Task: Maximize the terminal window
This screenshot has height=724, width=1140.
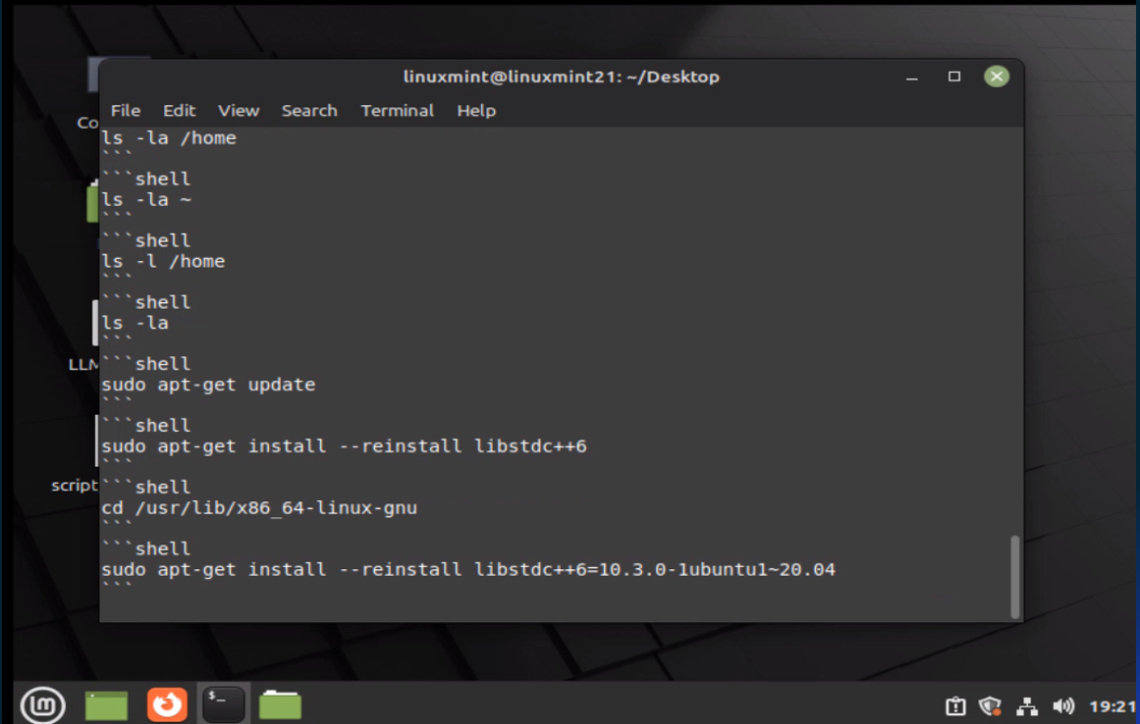Action: (x=953, y=77)
